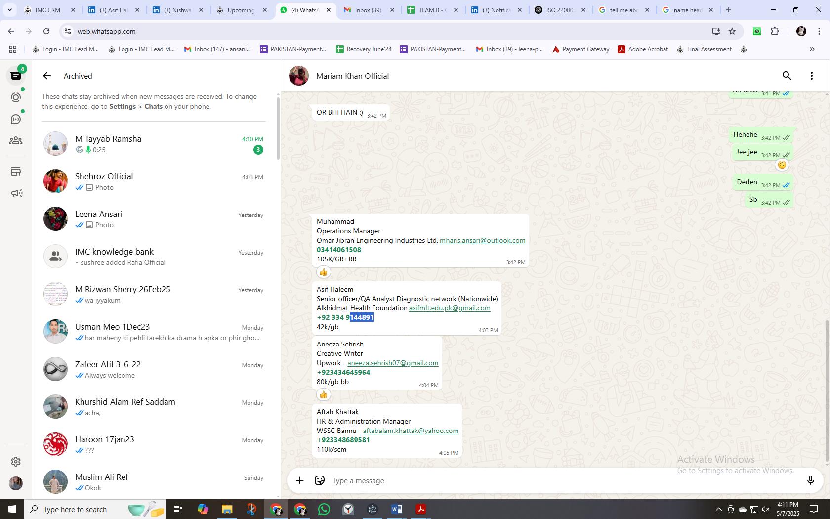This screenshot has width=830, height=519.
Task: Switch to Inbox (39) Gmail tab
Action: point(369,10)
